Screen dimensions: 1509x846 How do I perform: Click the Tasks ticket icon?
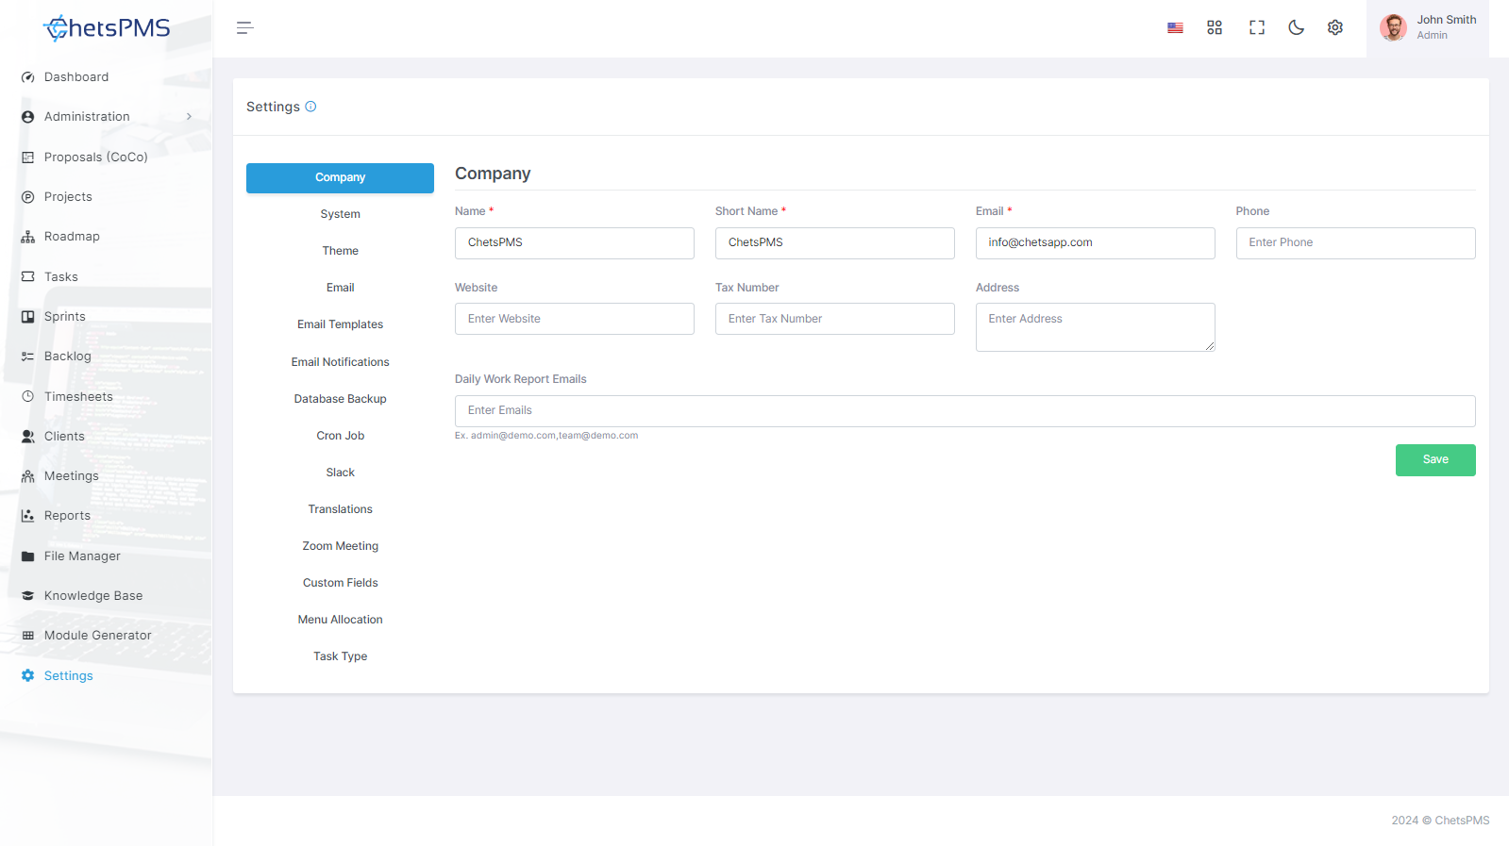(x=28, y=277)
